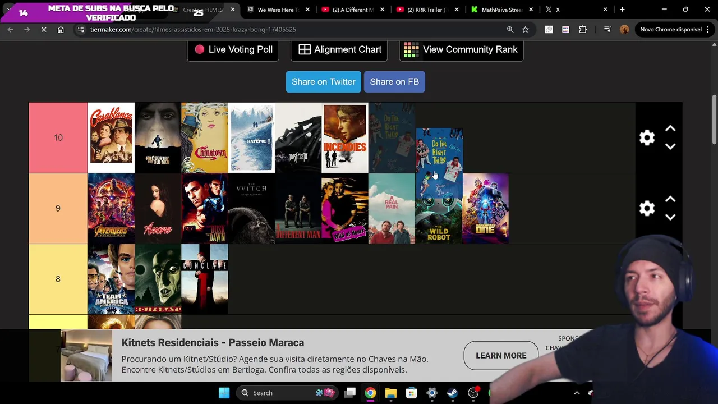Select the yellow tier 8 label

[58, 279]
